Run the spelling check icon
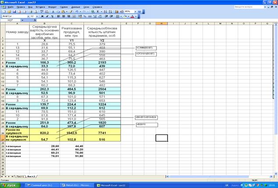The height and width of the screenshot is (188, 278). pos(42,11)
